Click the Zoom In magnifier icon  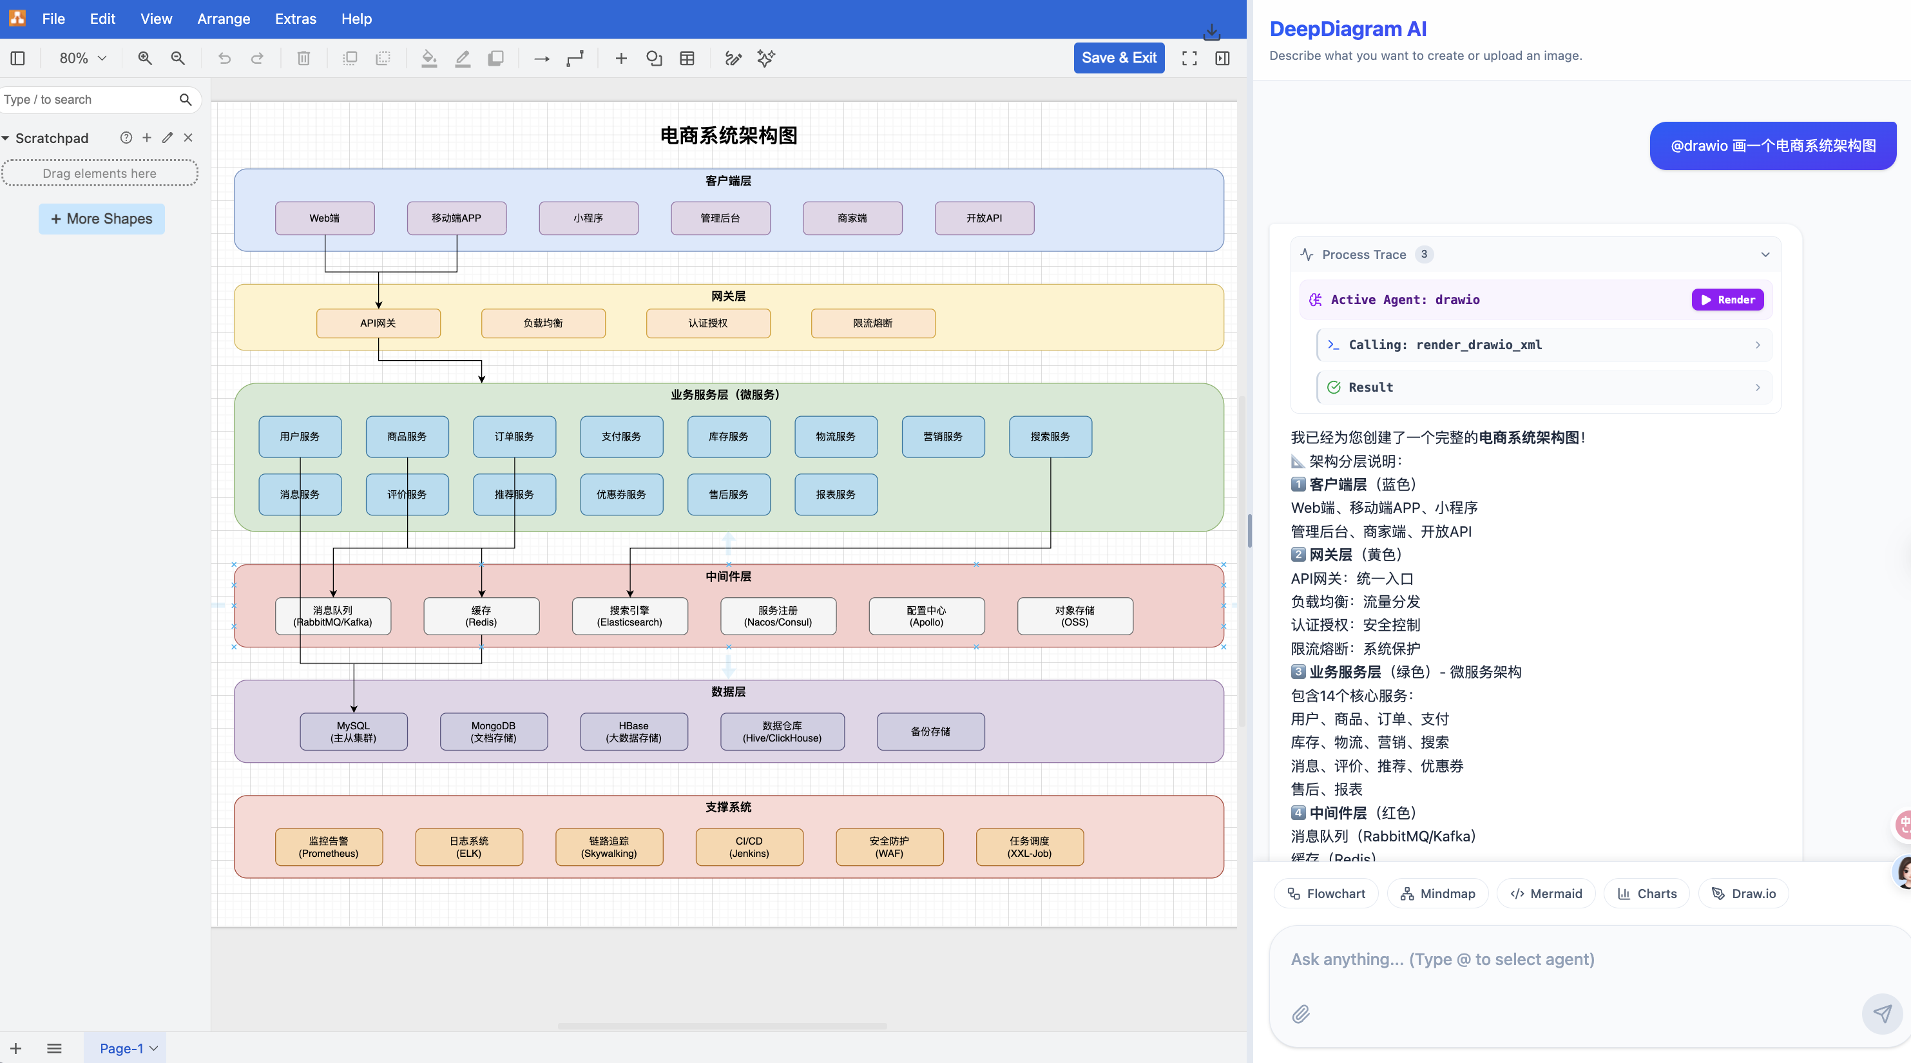pyautogui.click(x=145, y=58)
